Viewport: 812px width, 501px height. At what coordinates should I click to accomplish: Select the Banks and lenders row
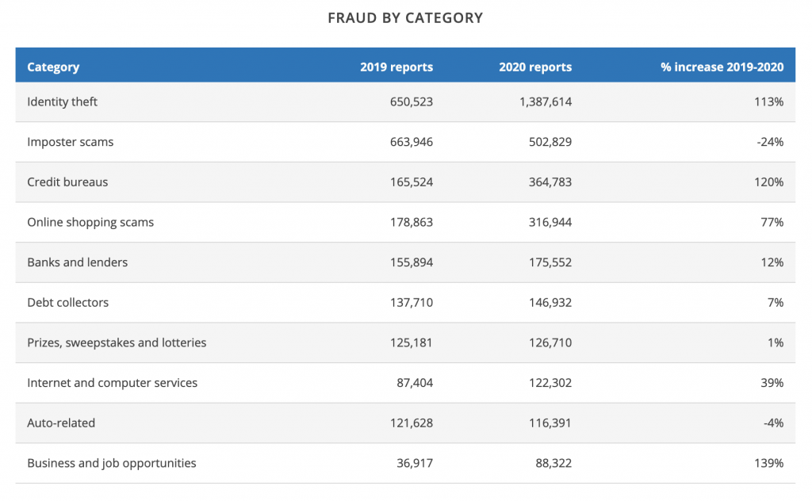click(77, 262)
